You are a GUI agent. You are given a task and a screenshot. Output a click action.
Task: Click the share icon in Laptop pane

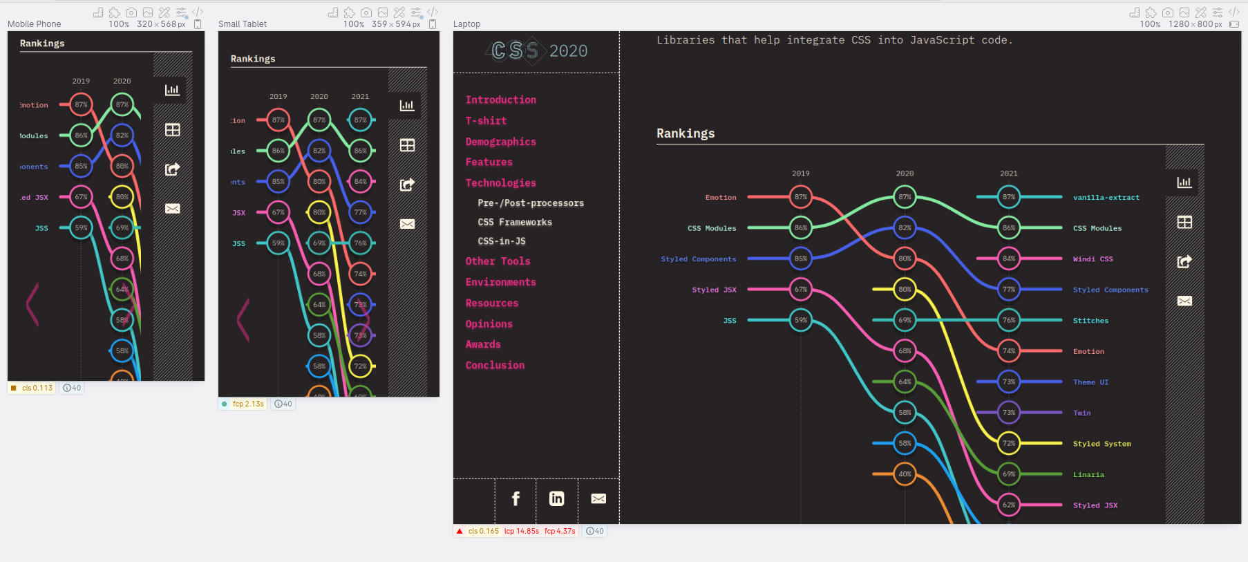(1184, 261)
